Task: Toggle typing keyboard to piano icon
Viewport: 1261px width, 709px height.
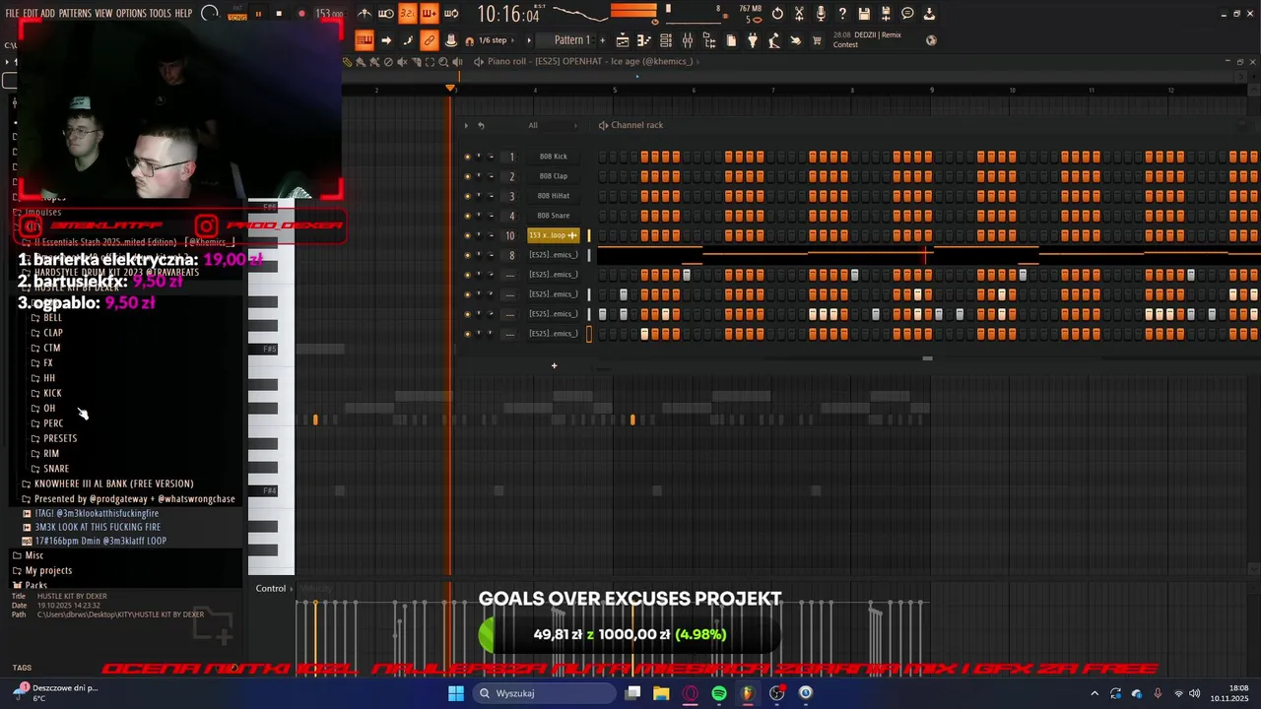Action: point(365,40)
